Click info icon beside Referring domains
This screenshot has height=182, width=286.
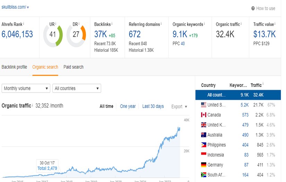(x=161, y=24)
